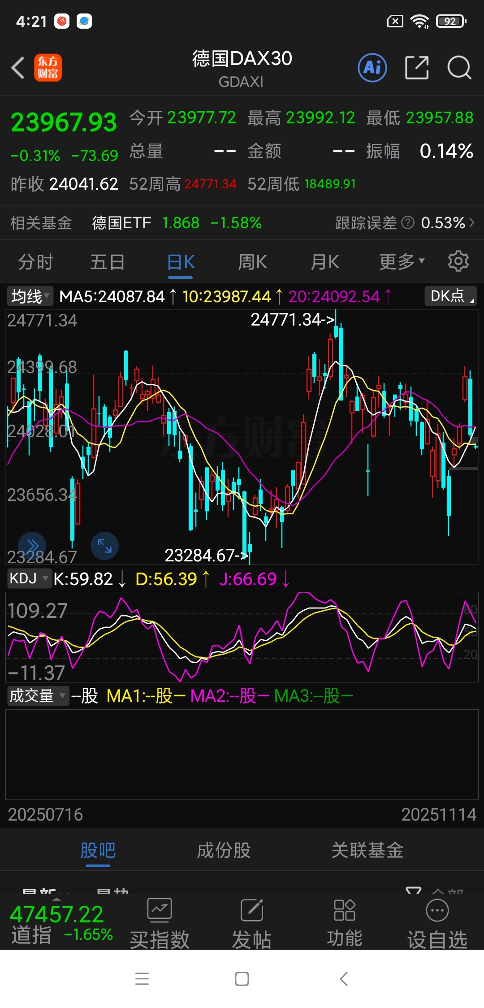
Task: Tap the 买指数 chart icon
Action: point(160,910)
